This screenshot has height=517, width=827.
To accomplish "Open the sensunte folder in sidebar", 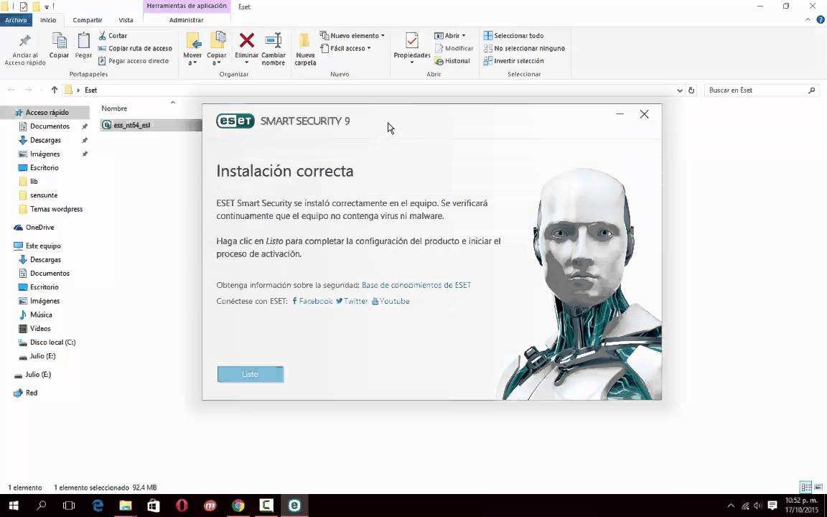I will [x=44, y=195].
